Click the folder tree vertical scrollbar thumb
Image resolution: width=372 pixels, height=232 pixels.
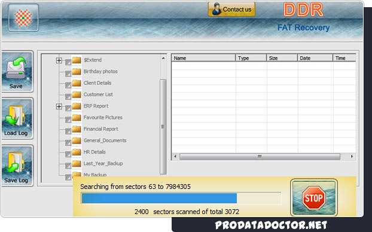(163, 127)
